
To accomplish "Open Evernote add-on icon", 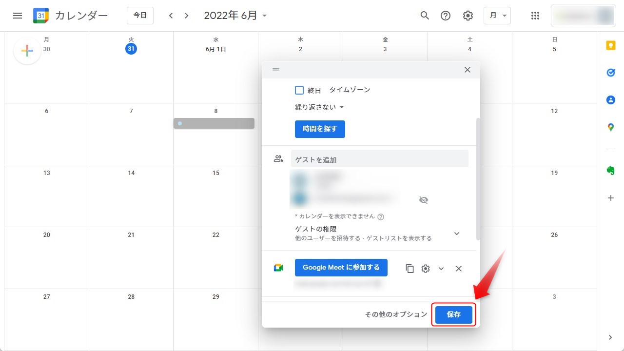I will [x=610, y=171].
